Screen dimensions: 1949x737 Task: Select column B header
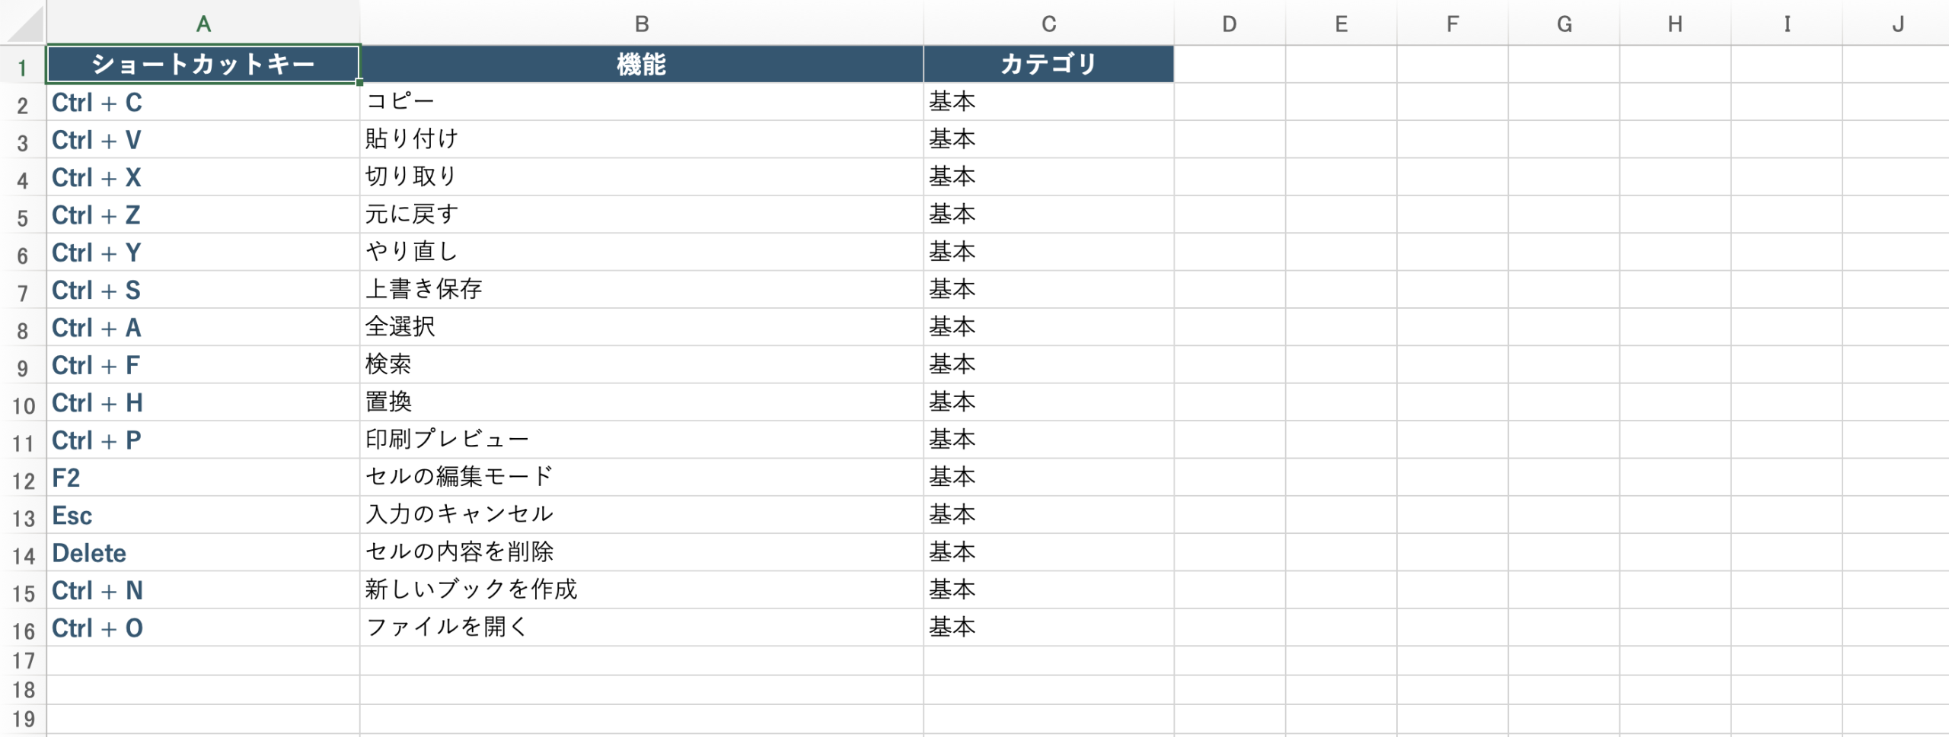(642, 24)
